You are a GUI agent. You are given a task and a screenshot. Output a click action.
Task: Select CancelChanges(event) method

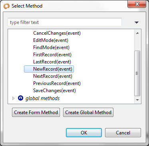click(x=57, y=33)
